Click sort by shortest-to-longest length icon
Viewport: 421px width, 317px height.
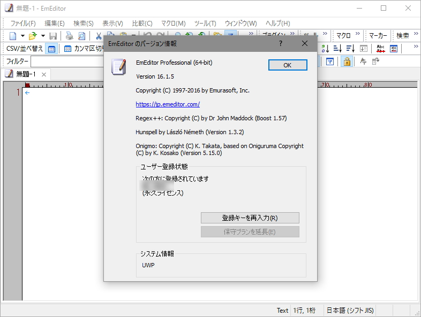(x=337, y=49)
